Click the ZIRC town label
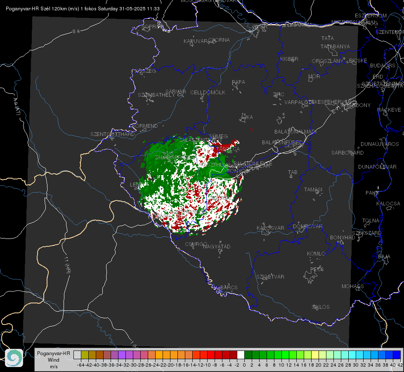The height and width of the screenshot is (372, 404). (279, 95)
